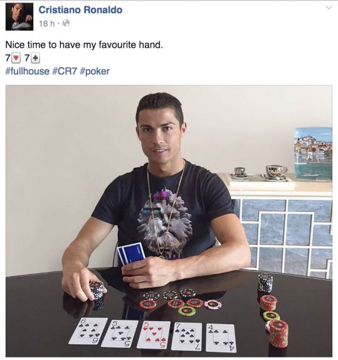Click the coastal town painting on the shelf

(313, 153)
